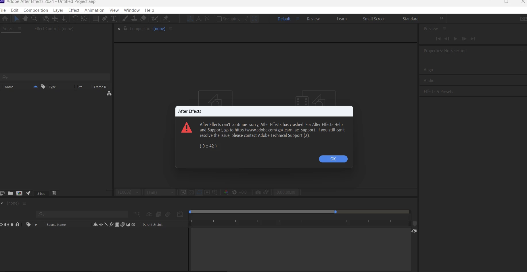Select the Hand tool
527x272 pixels.
point(25,19)
